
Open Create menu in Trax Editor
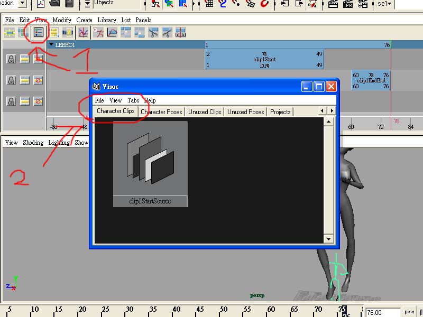(x=84, y=20)
